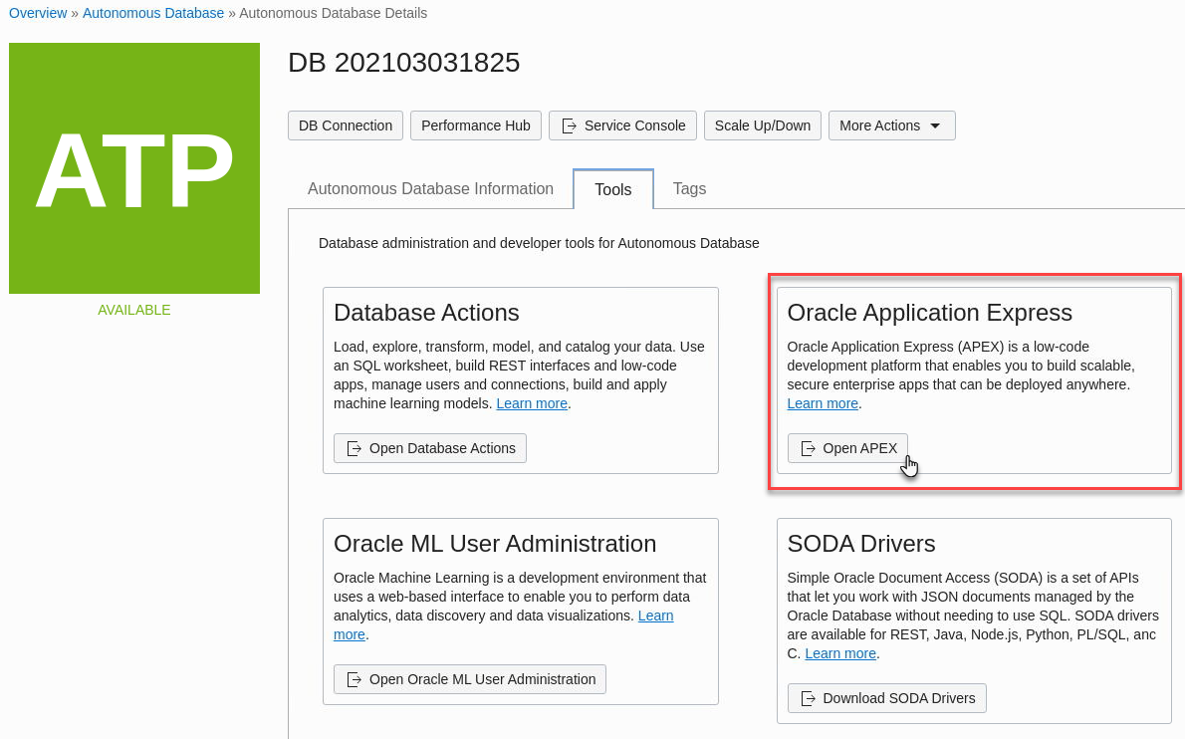This screenshot has width=1185, height=739.
Task: Select the Tools tab
Action: [x=612, y=189]
